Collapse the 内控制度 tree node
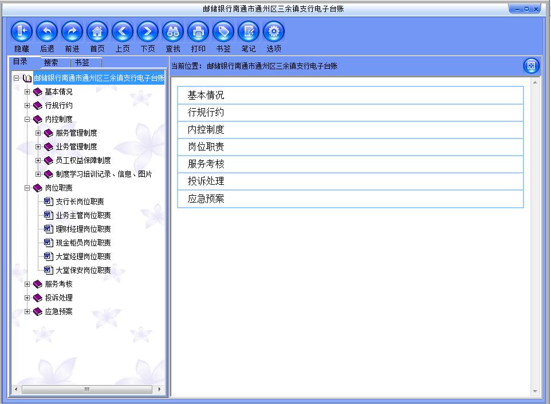This screenshot has width=551, height=404. 27,120
